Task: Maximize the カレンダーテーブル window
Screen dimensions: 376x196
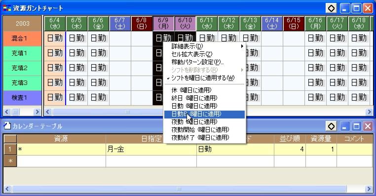Action: pos(356,126)
